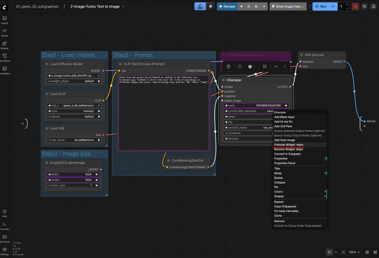Open the Console panel
The height and width of the screenshot is (258, 379).
click(5, 226)
